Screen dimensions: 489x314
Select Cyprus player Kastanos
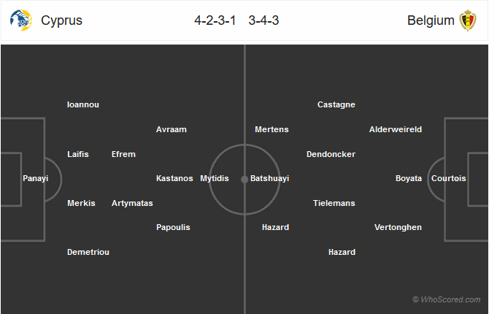click(x=174, y=178)
